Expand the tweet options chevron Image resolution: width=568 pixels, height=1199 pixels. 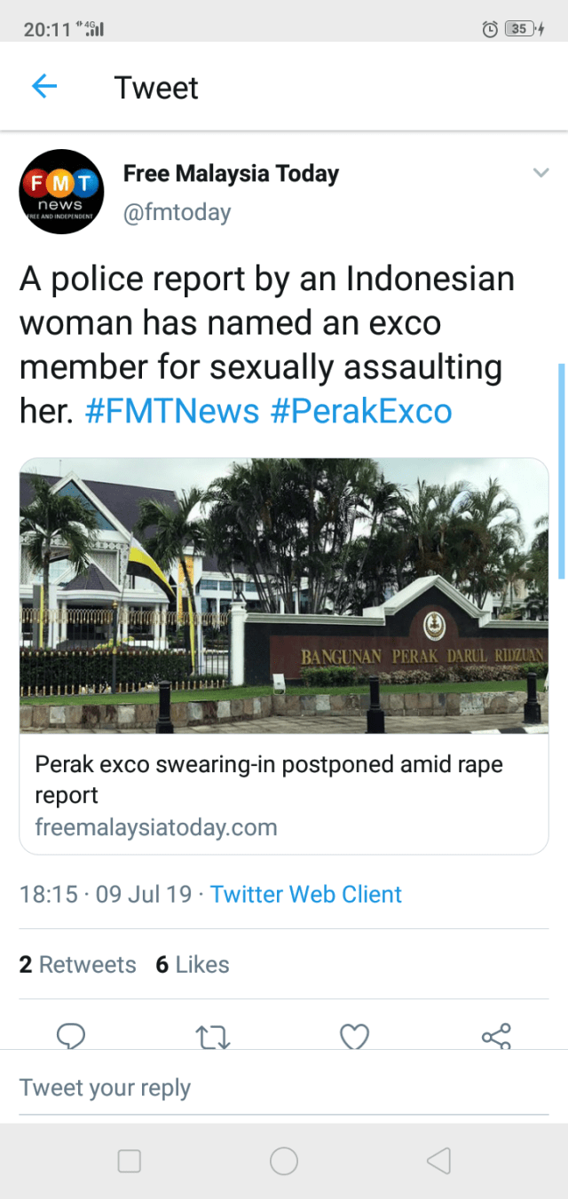(x=540, y=173)
